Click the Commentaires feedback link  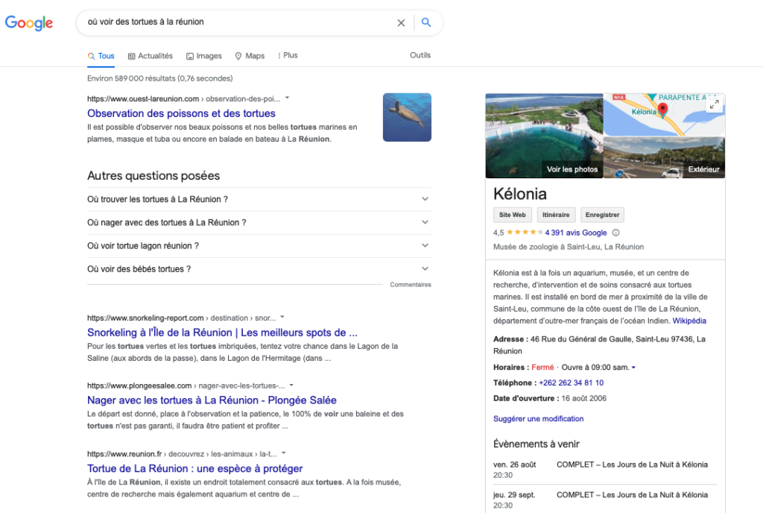coord(411,285)
